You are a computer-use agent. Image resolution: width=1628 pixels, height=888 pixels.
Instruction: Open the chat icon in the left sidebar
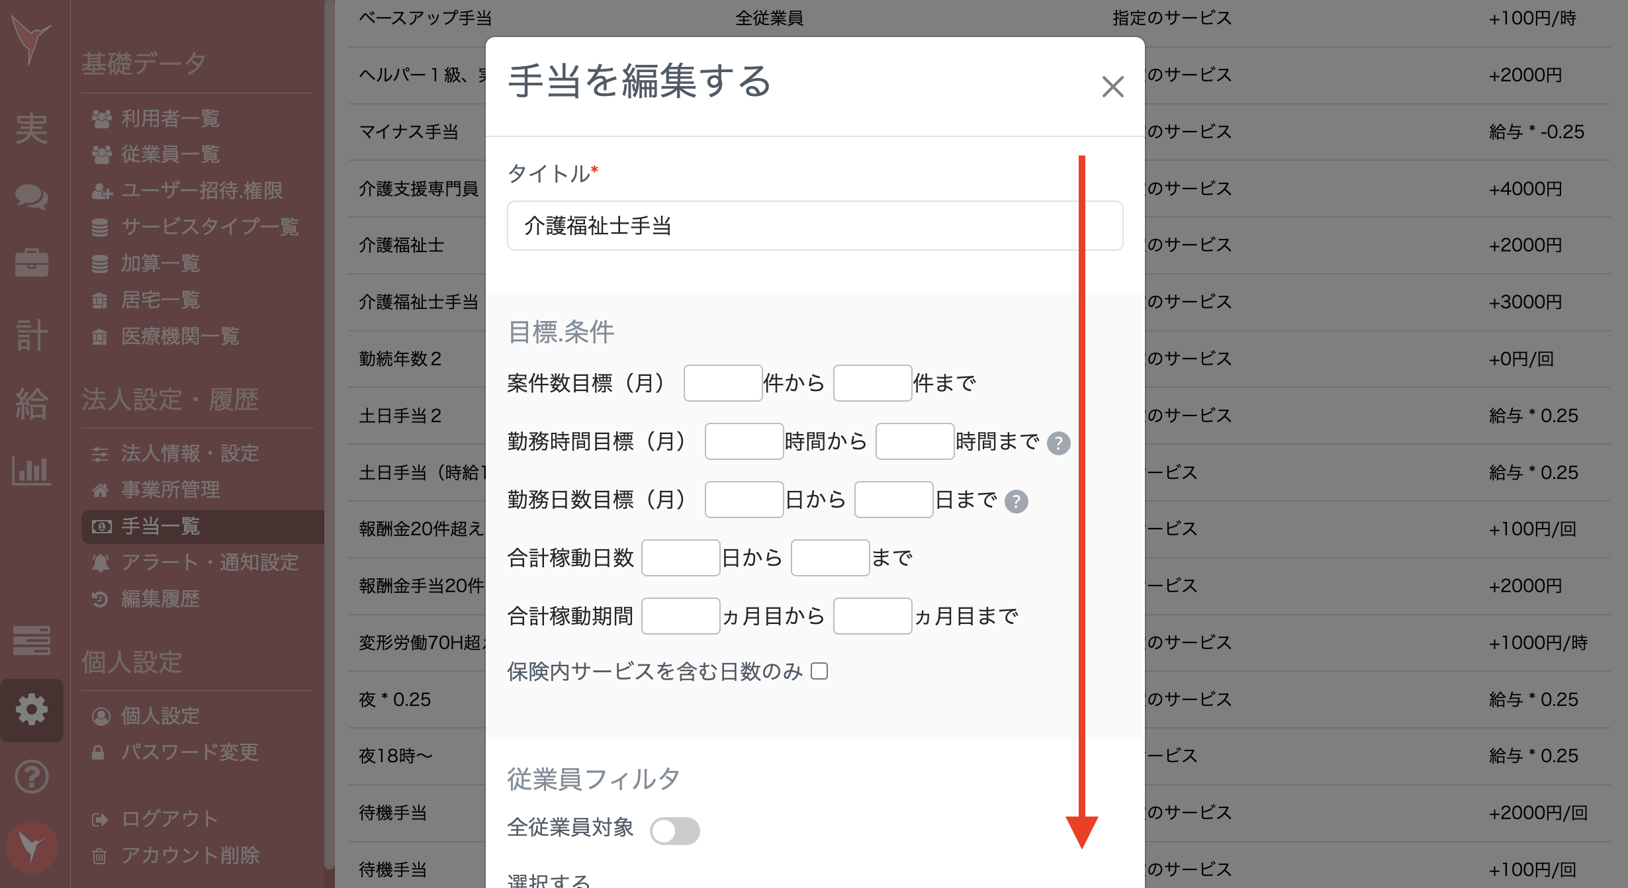[32, 197]
